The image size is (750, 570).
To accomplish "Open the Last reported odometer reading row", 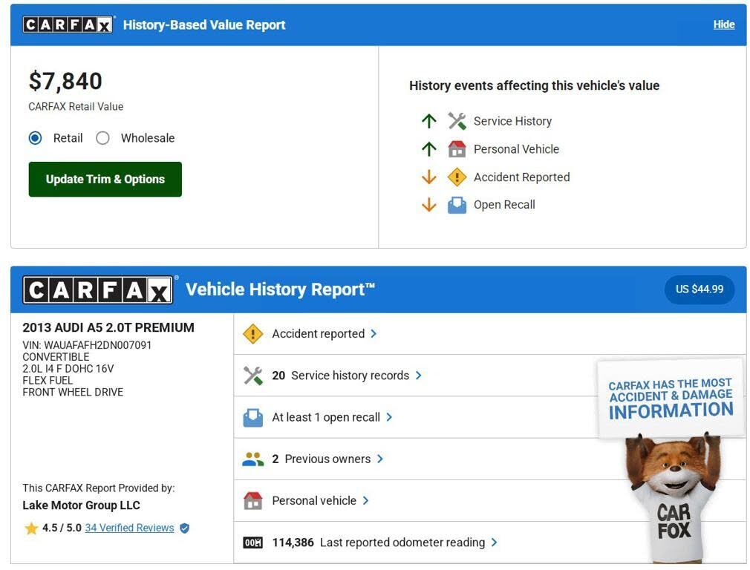I will pyautogui.click(x=401, y=543).
